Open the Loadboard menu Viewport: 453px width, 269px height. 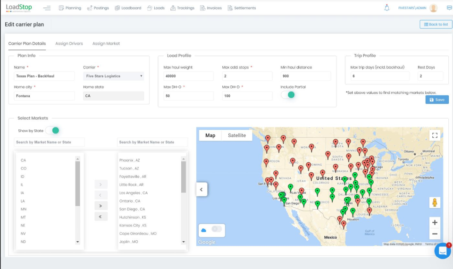click(128, 8)
